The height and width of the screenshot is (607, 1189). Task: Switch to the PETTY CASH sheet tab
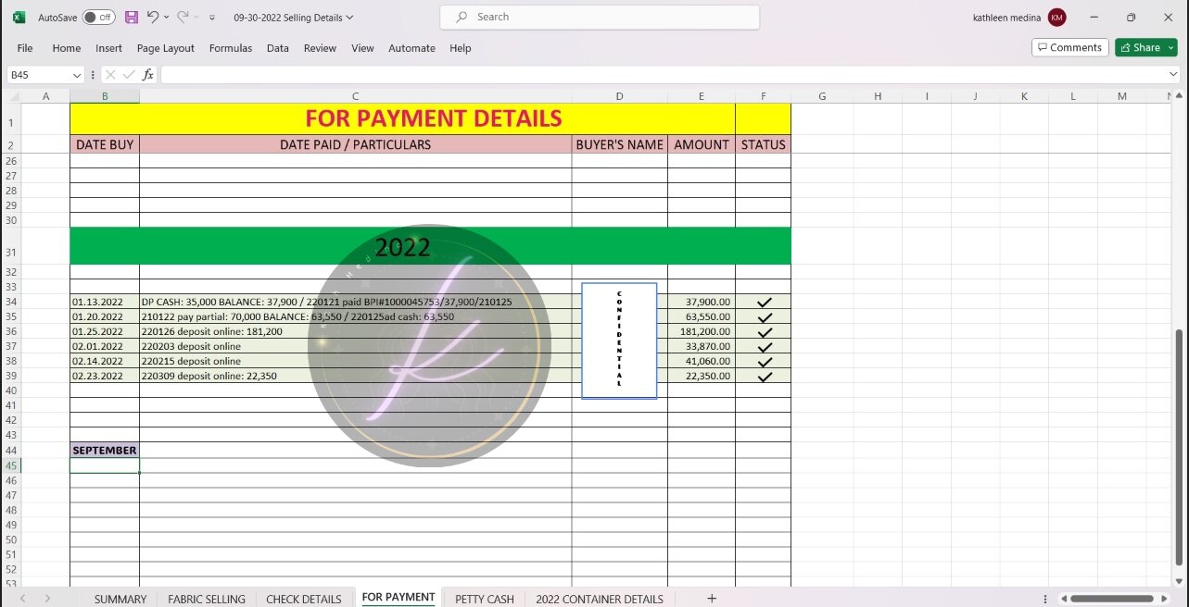click(485, 599)
